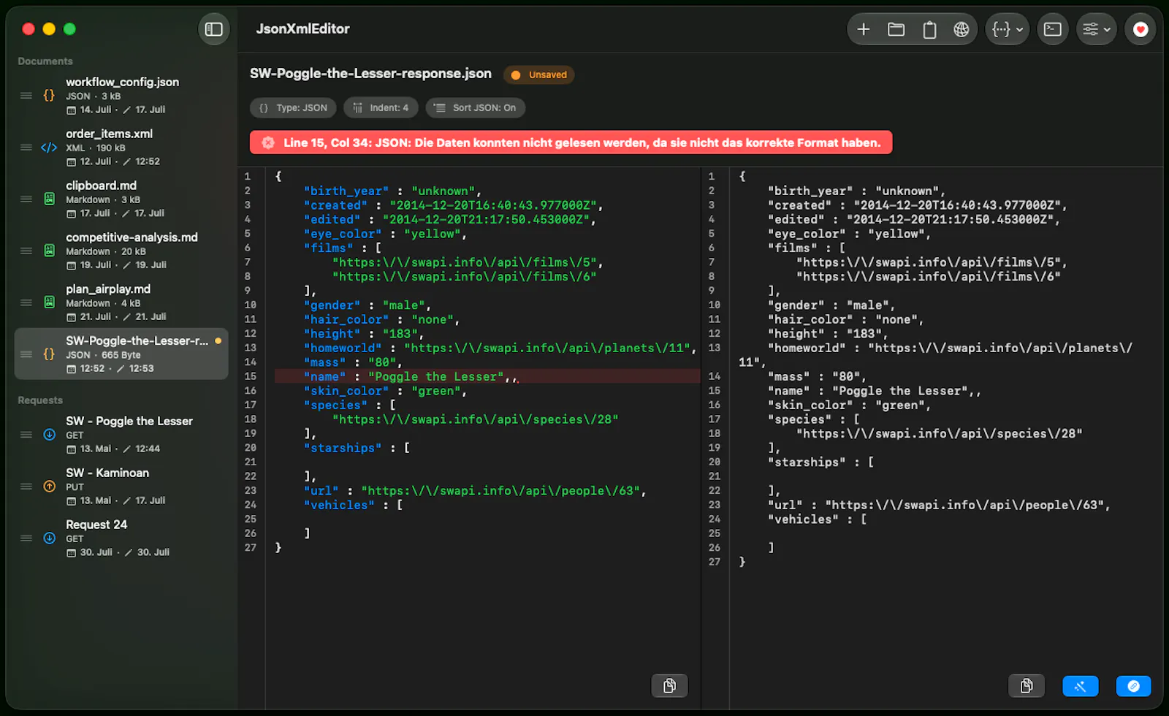1169x716 pixels.
Task: Open Request 24 in sidebar
Action: click(121, 538)
